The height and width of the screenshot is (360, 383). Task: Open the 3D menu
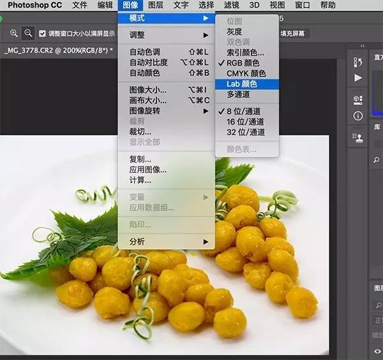(255, 5)
